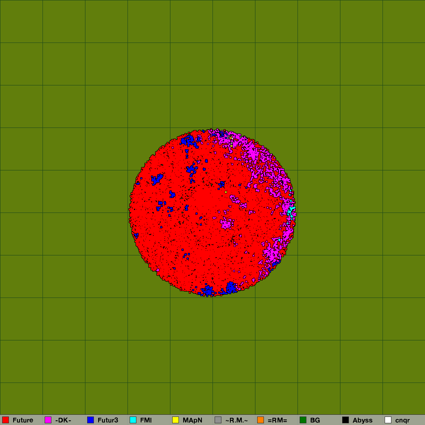Image resolution: width=425 pixels, height=425 pixels.
Task: Select the '-DK-' legend label
Action: 63,420
